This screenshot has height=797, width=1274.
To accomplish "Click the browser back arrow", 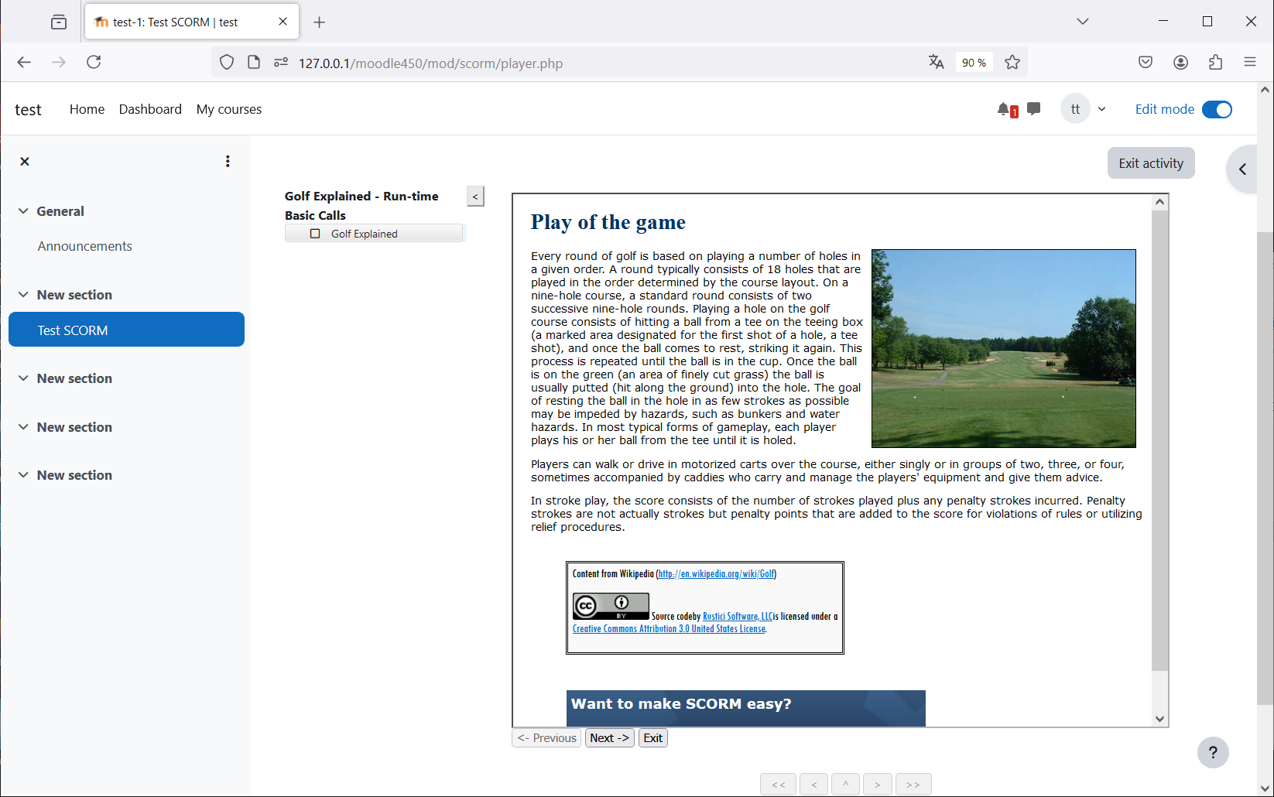I will tap(24, 63).
